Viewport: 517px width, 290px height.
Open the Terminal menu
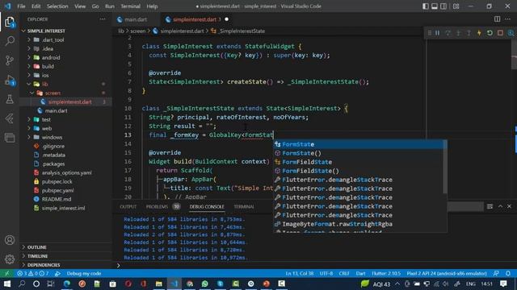point(130,6)
